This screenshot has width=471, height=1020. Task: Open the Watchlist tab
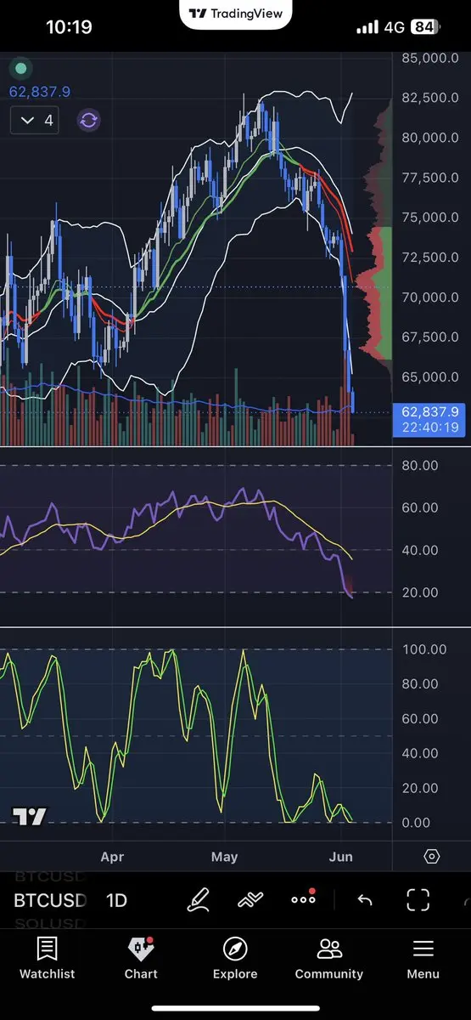(x=47, y=958)
